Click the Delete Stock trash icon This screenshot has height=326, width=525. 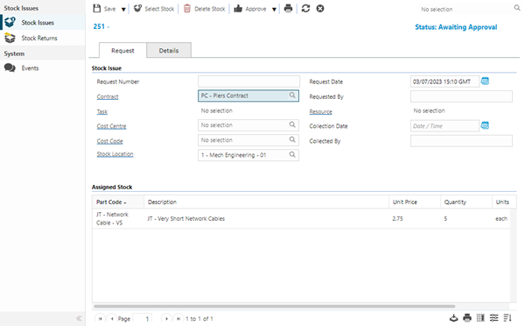coord(187,9)
